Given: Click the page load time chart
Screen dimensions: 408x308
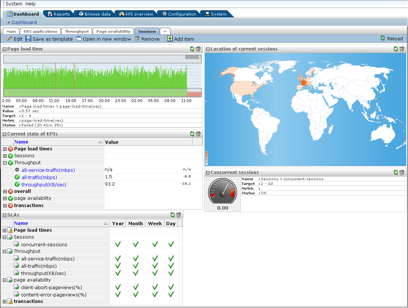Looking at the screenshot, I should click(x=102, y=76).
